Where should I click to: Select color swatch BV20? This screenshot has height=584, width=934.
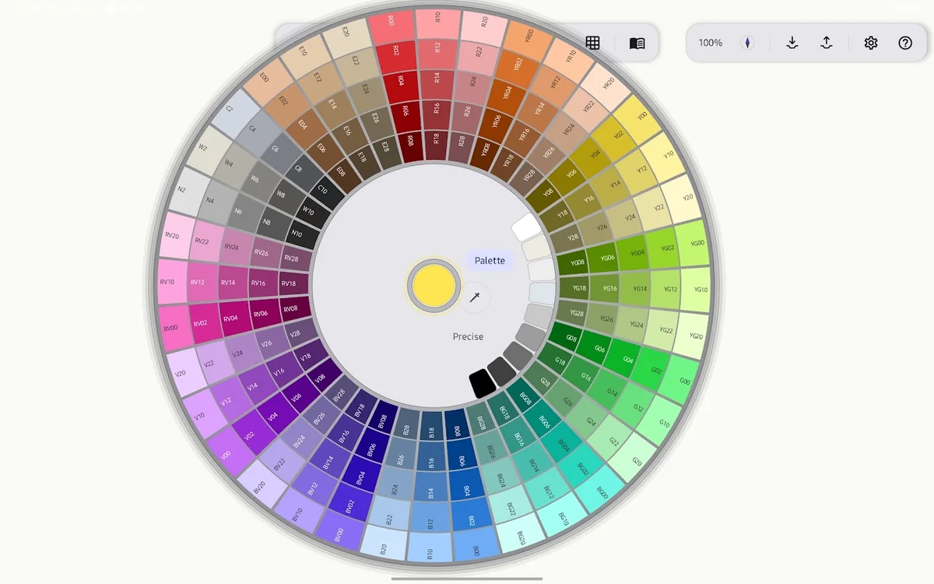259,484
